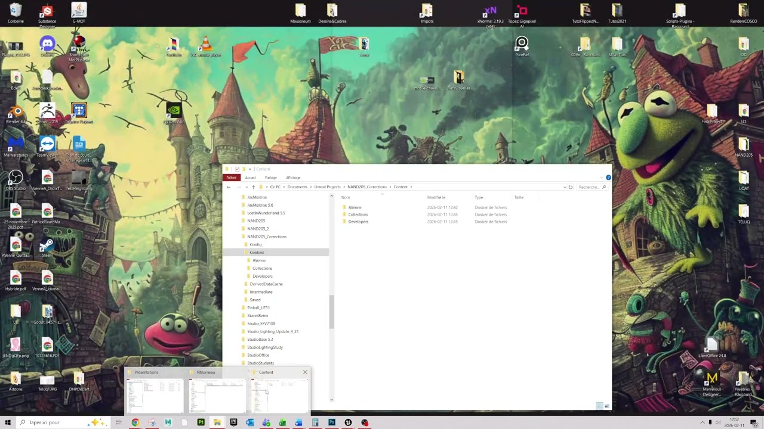Switch to the Affichage ribbon tab
The image size is (764, 429).
[293, 178]
